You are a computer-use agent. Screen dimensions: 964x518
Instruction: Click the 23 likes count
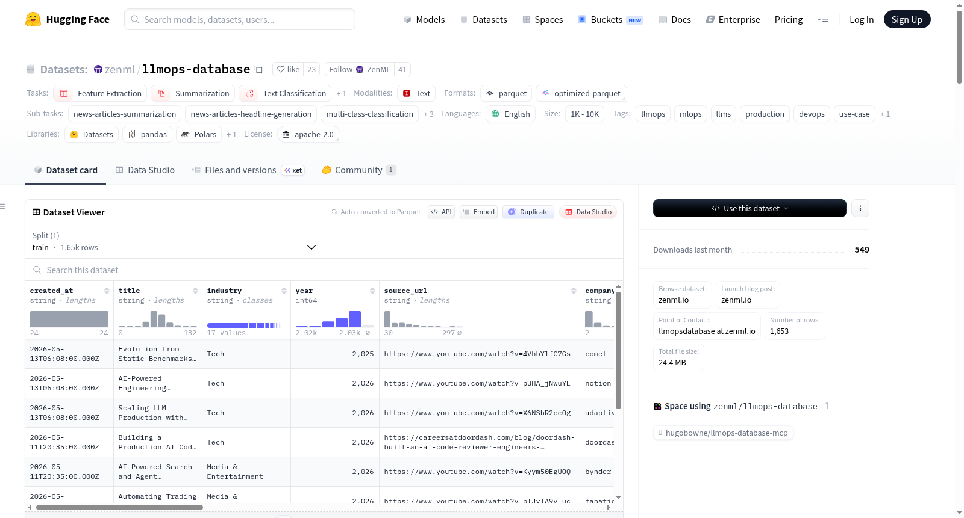click(311, 69)
